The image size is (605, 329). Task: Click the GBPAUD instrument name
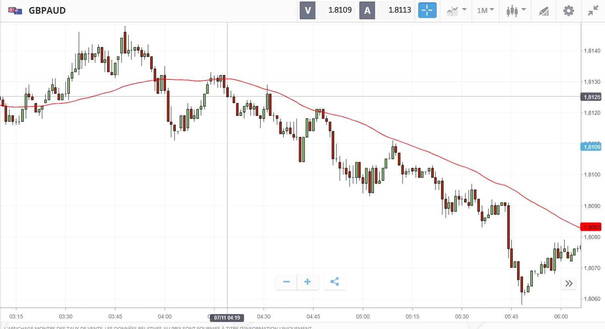pos(47,11)
